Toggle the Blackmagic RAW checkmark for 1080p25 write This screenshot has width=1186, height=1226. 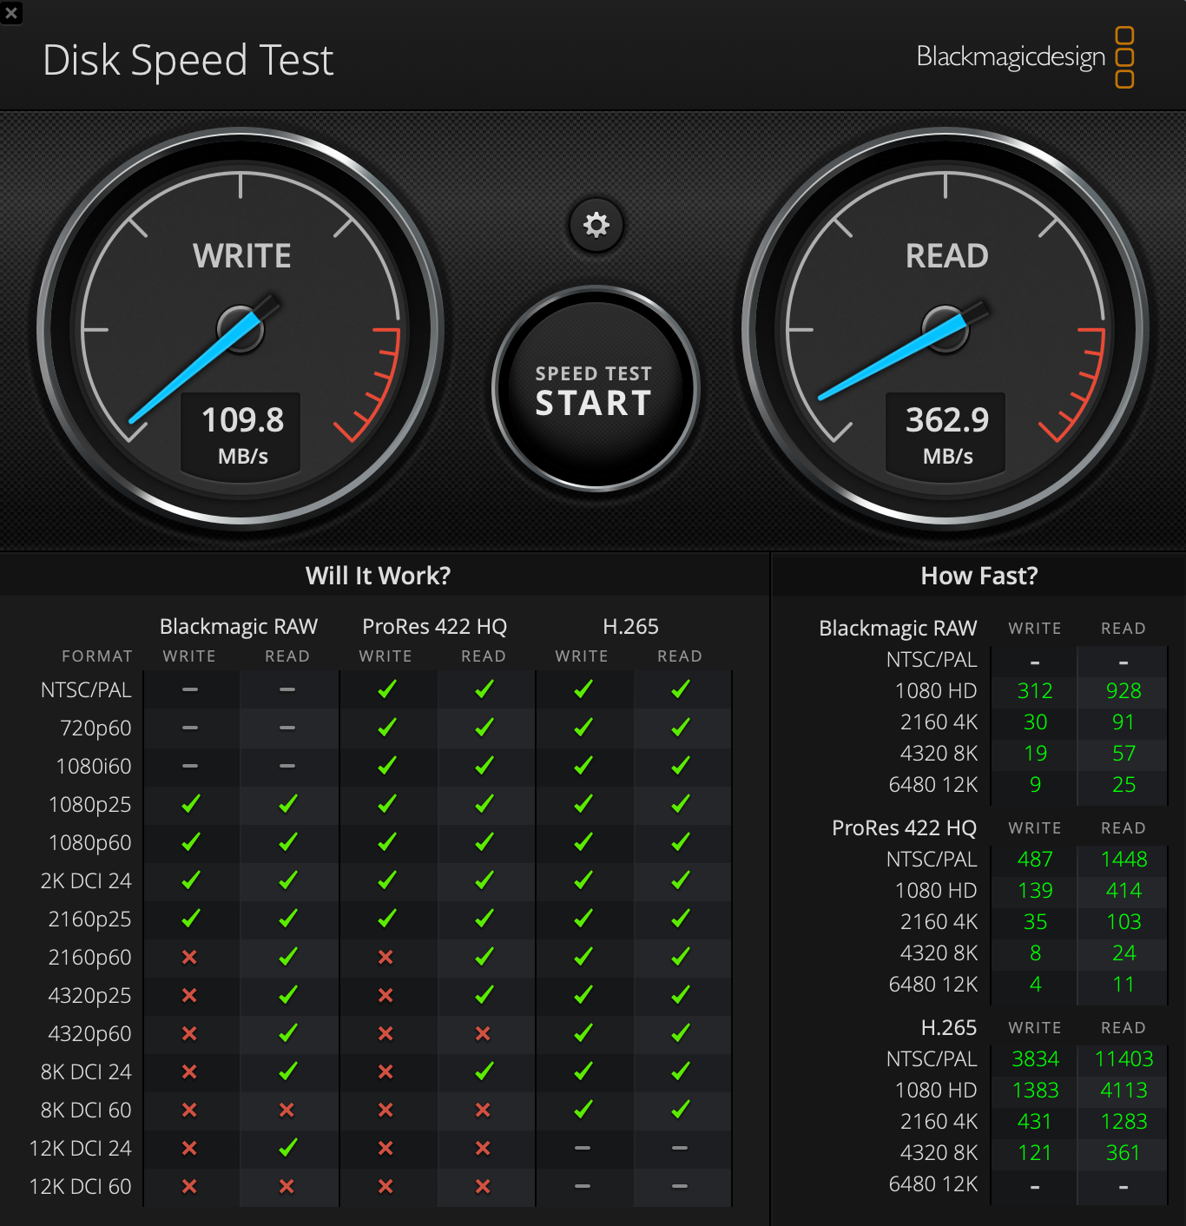point(189,804)
